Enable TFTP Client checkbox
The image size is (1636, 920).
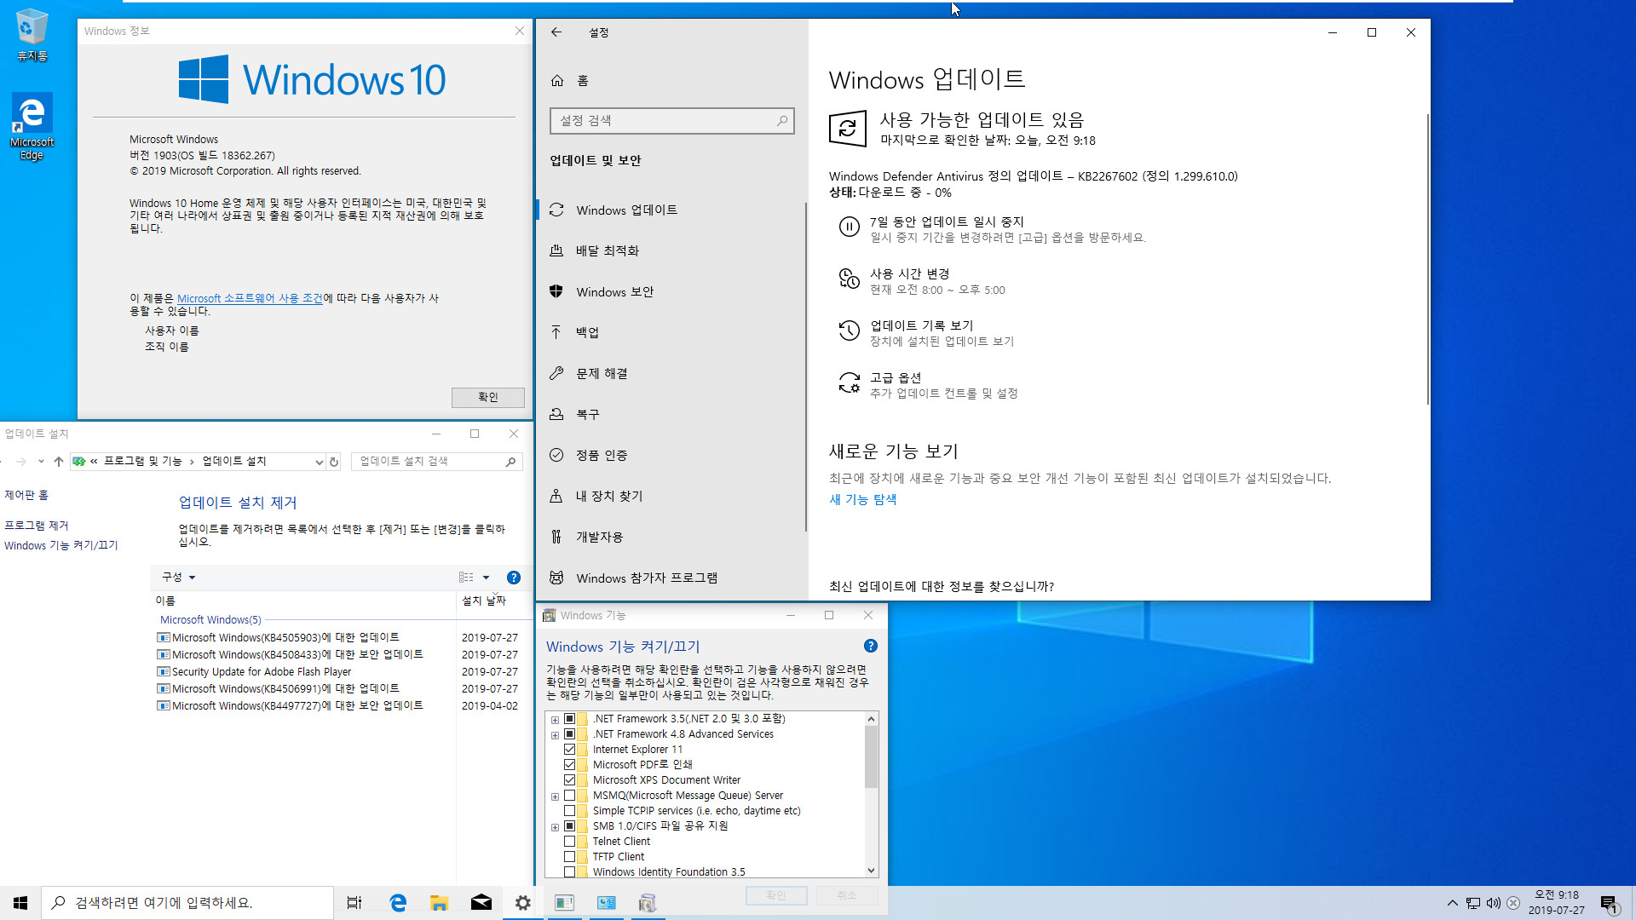569,857
